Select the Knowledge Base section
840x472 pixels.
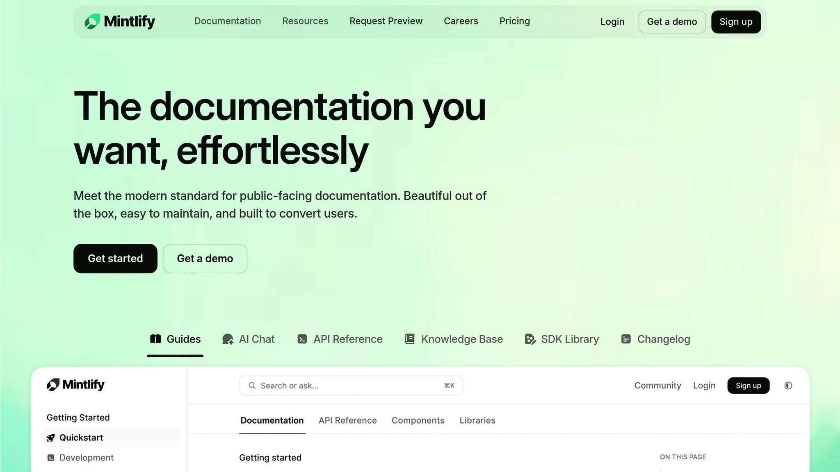453,339
